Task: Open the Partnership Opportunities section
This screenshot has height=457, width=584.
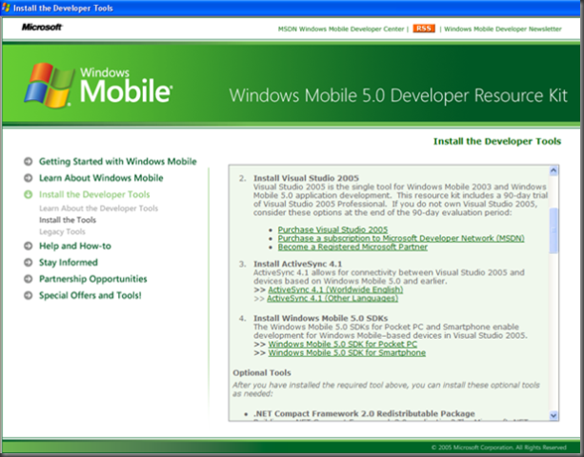Action: [x=92, y=279]
